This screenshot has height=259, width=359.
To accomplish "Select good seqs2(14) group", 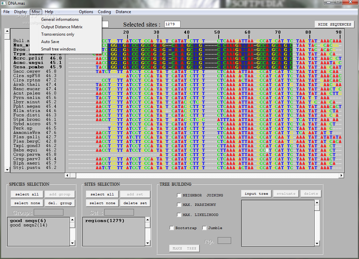I will point(29,225).
